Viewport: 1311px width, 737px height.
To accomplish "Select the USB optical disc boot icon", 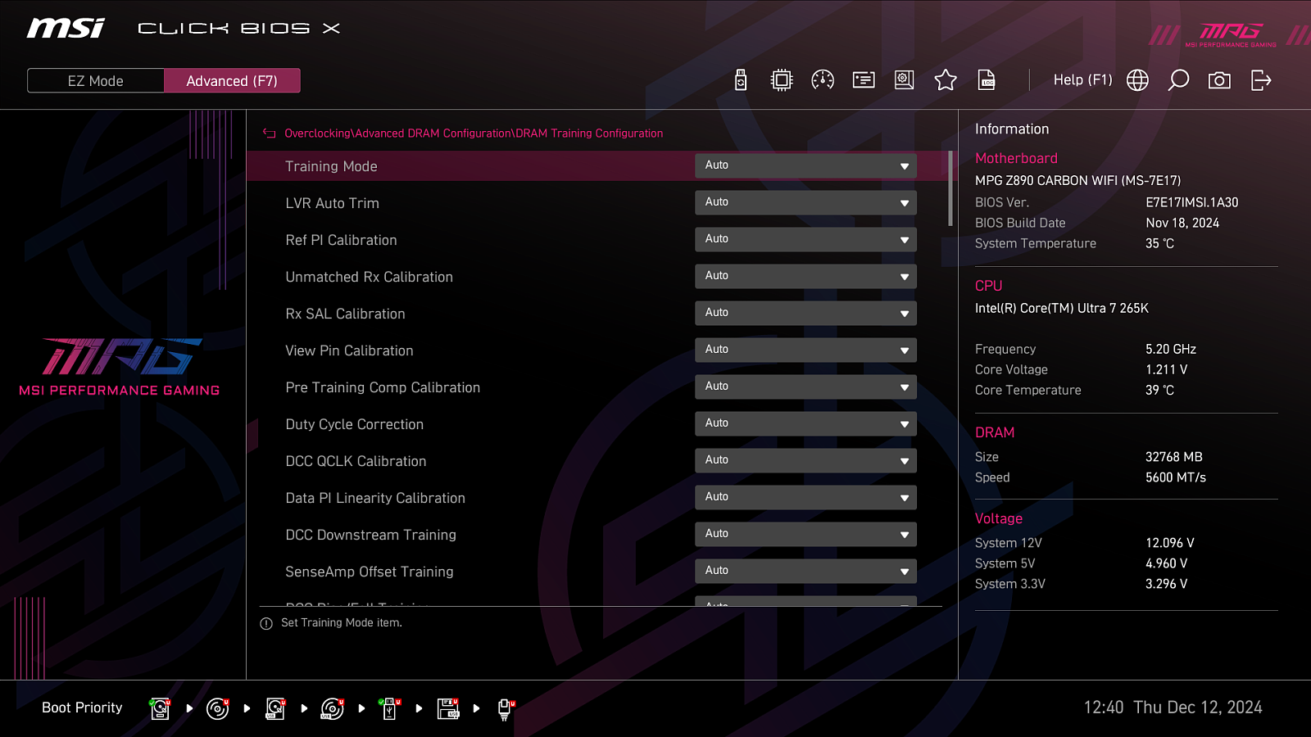I will pos(332,708).
